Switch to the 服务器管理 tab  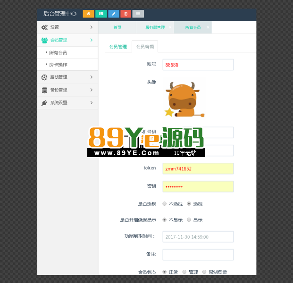[x=155, y=27]
